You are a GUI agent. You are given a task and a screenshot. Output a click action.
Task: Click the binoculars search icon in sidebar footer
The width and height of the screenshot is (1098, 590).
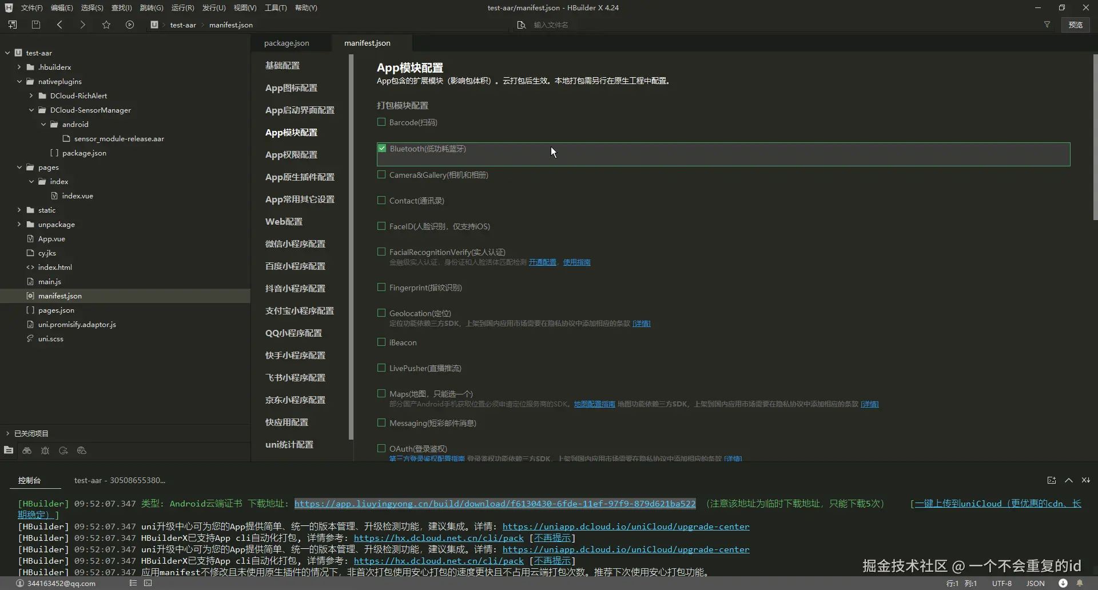pos(27,451)
